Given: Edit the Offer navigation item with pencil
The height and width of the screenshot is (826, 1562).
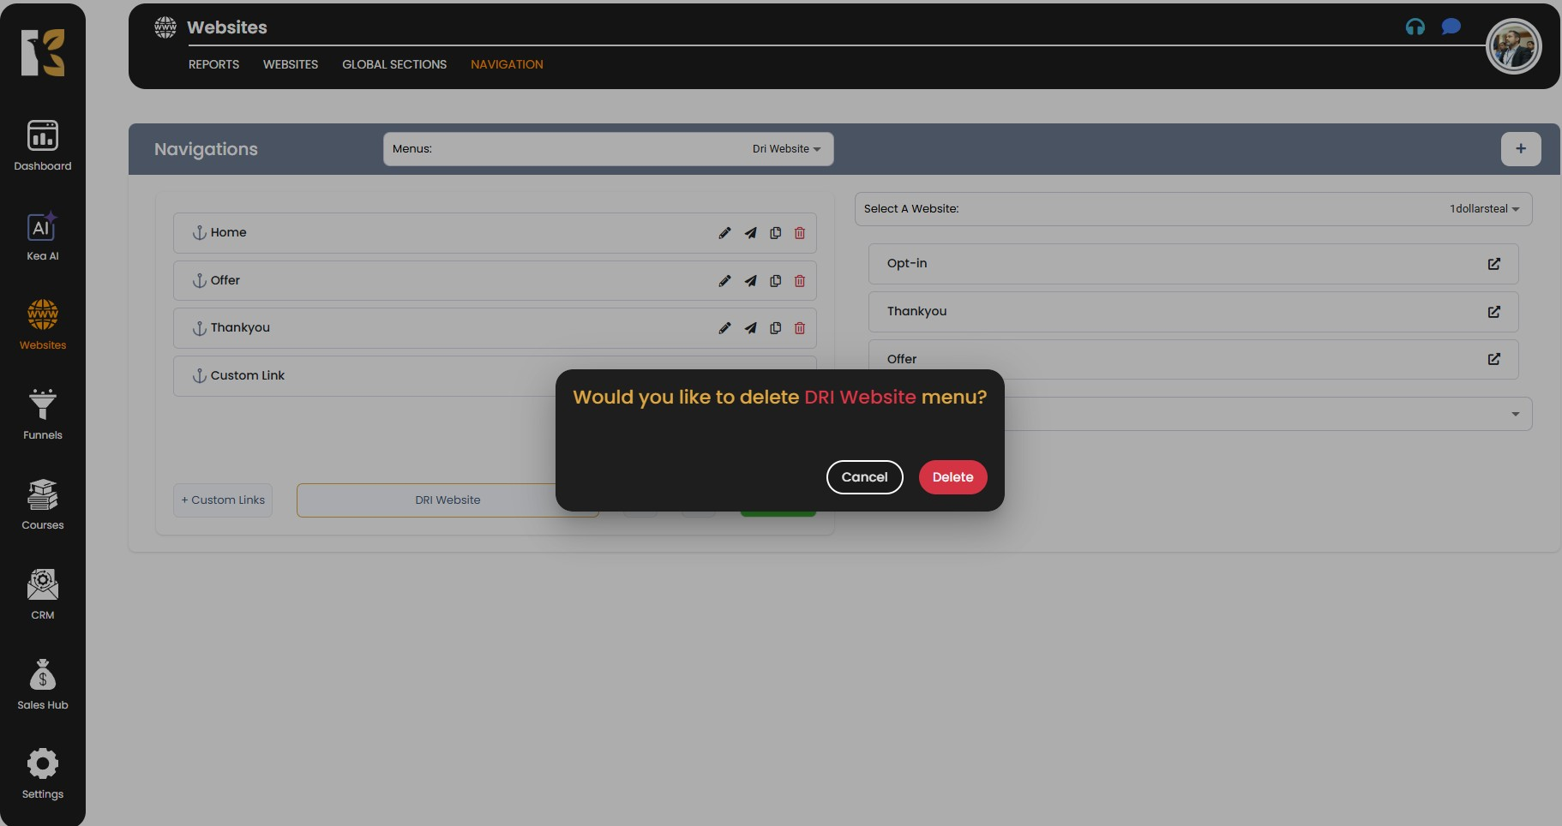Looking at the screenshot, I should tap(724, 281).
